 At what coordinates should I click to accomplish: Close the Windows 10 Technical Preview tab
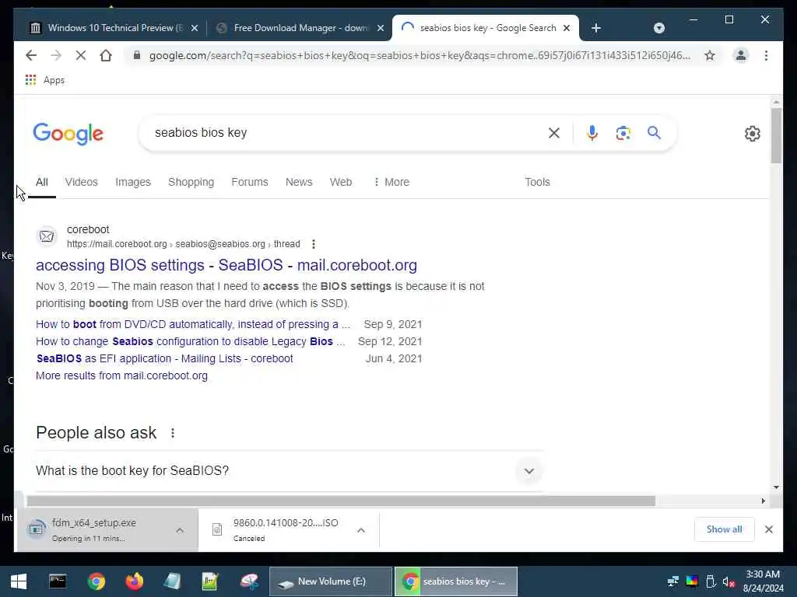pos(195,28)
